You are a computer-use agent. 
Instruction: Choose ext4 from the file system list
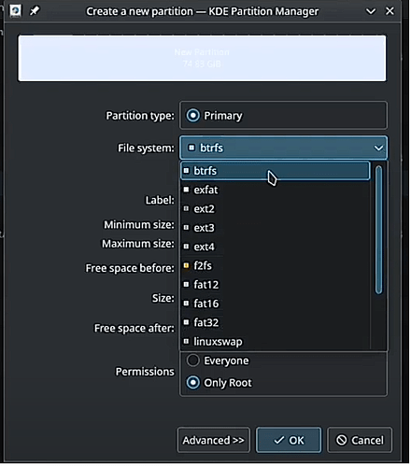pos(276,247)
